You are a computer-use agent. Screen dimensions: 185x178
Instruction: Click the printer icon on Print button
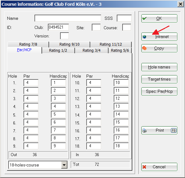pyautogui.click(x=144, y=131)
